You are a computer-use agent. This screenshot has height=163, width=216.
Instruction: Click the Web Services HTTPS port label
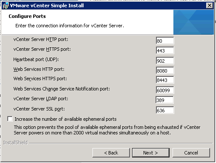pos(40,79)
